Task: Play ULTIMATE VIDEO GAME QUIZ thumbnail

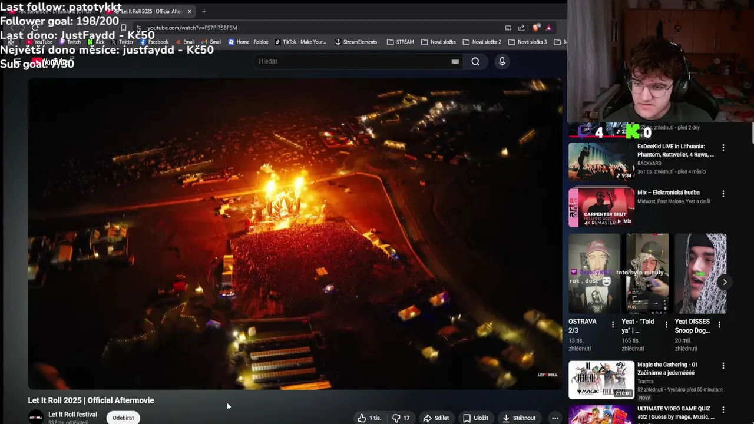Action: click(601, 415)
